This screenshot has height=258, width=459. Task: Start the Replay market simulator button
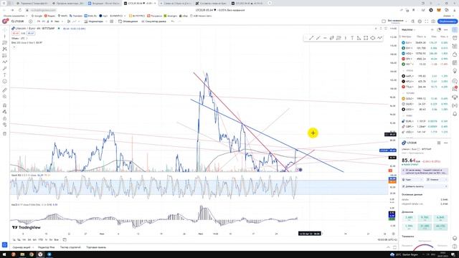pos(153,21)
